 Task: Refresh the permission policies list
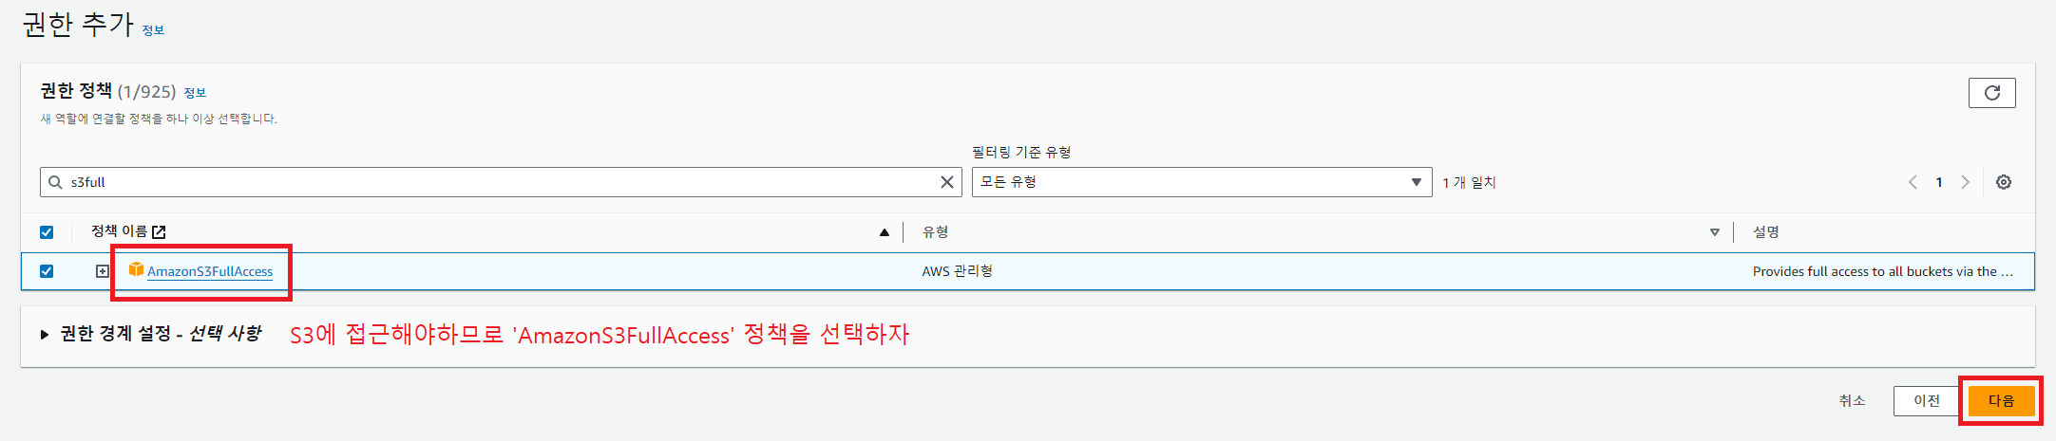pyautogui.click(x=1991, y=93)
